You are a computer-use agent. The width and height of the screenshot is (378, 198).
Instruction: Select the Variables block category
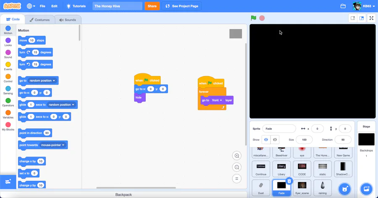click(8, 114)
